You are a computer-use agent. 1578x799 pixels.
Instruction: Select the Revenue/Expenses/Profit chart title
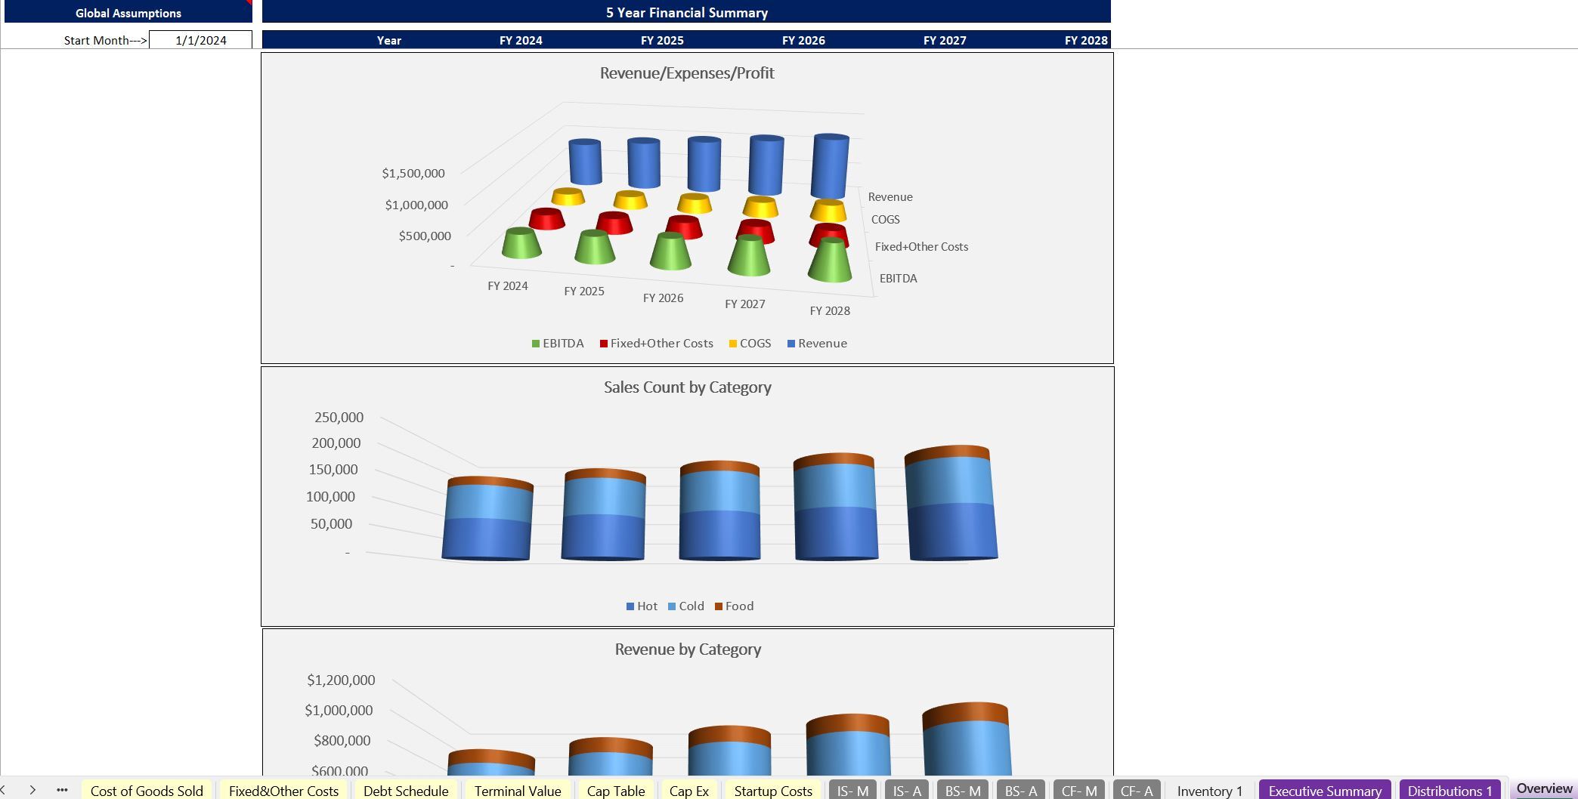687,73
